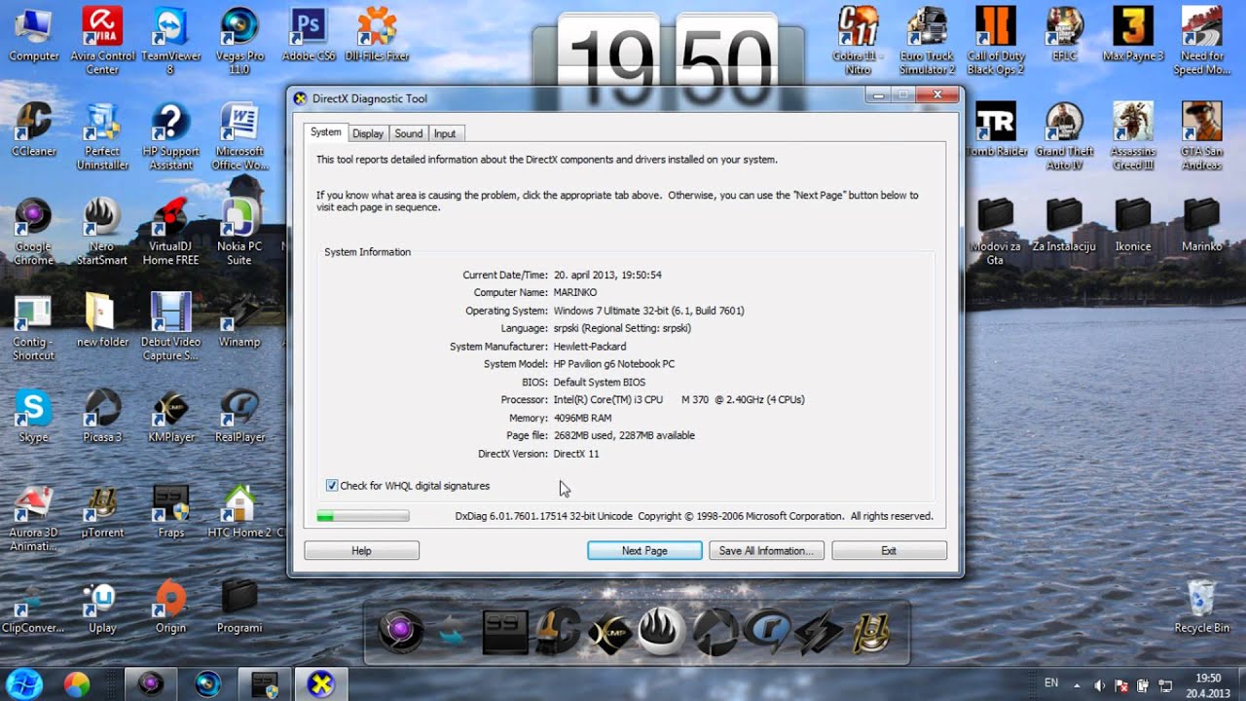Switch to the Display tab
Screen dimensions: 1246x701
pos(368,133)
